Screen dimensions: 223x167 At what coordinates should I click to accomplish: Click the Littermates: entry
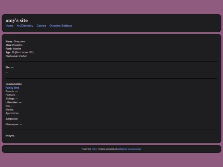coord(14,102)
